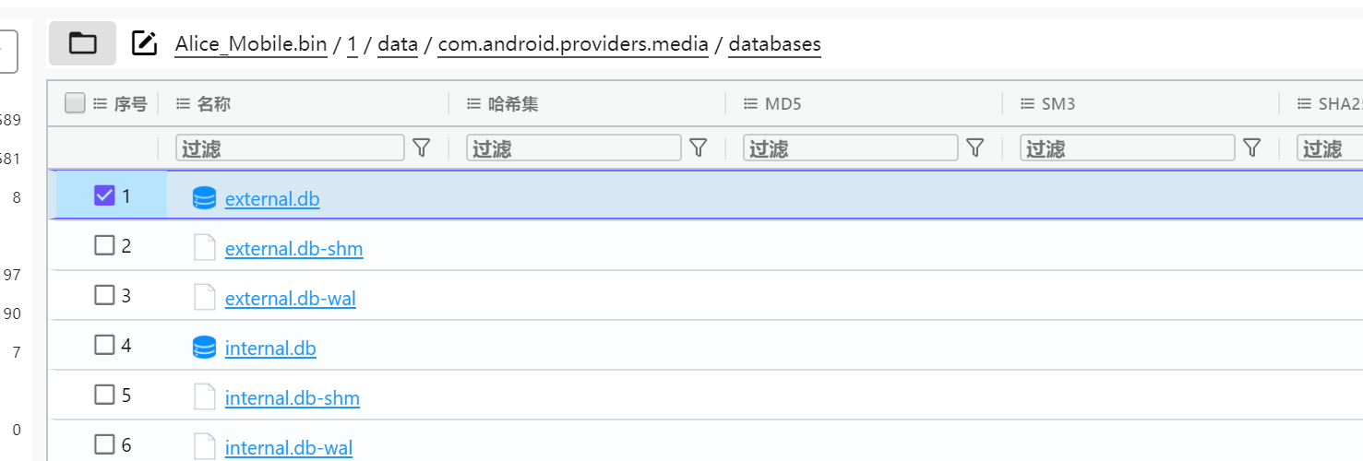Screen dimensions: 1363x461
Task: Check the checkbox for row 4 internal.db
Action: point(104,345)
